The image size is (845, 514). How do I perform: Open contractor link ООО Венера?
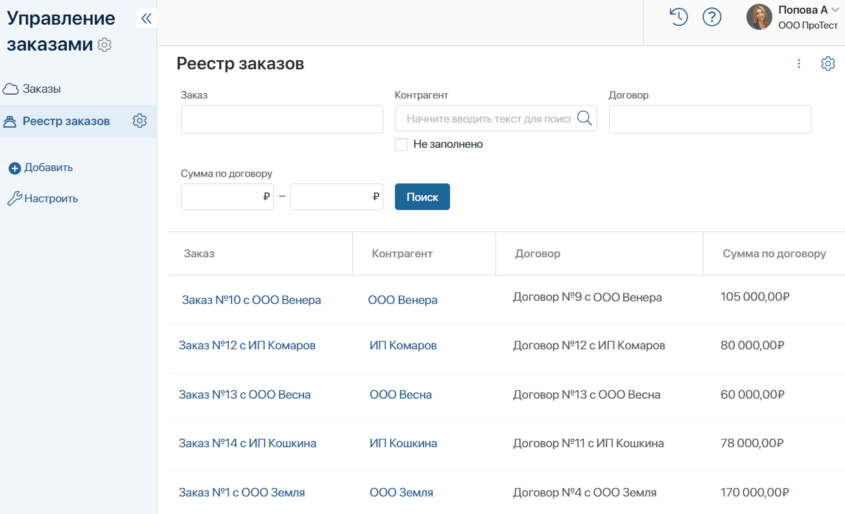403,300
